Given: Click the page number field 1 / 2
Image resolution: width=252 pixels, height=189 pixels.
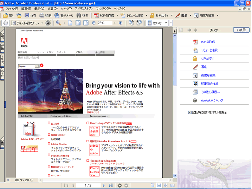Looking at the screenshot, I should point(88,185).
